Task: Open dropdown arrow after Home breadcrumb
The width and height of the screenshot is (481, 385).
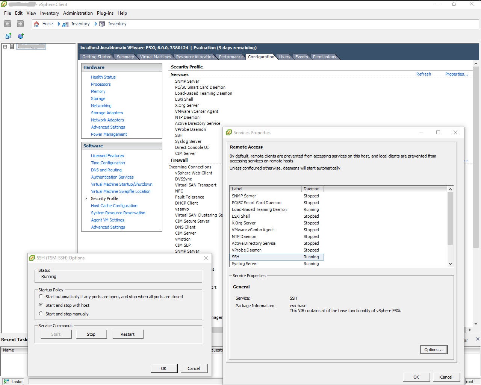Action: tap(59, 24)
